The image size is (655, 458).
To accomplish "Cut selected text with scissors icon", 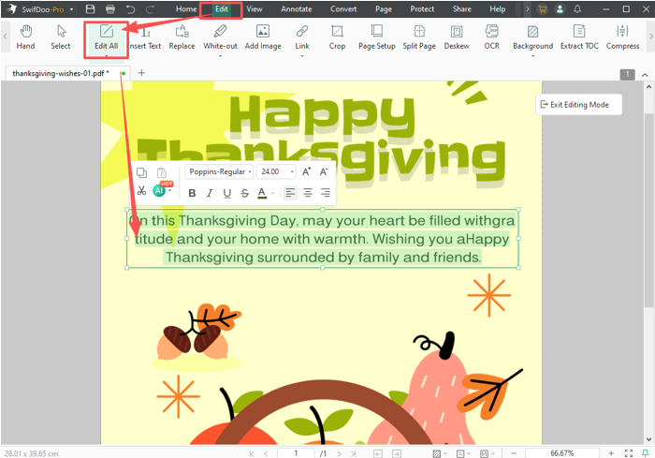I will click(x=141, y=191).
